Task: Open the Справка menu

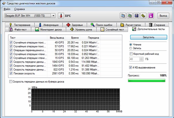Action: pos(19,9)
